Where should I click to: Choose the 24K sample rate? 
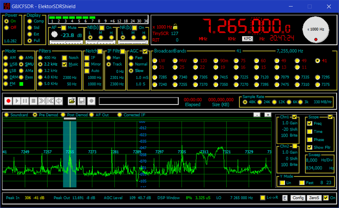260,102
